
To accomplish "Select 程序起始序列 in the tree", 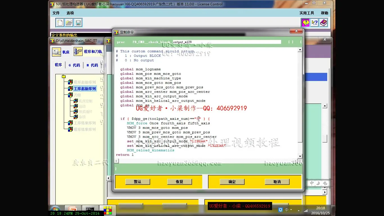I will pos(84,82).
